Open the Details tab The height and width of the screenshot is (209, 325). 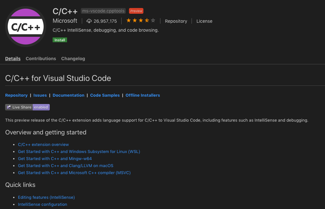(x=13, y=59)
